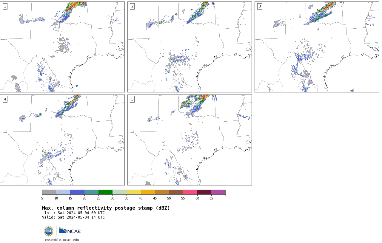This screenshot has width=382, height=243.
Task: Click the panel number label '4'
Action: pyautogui.click(x=5, y=99)
